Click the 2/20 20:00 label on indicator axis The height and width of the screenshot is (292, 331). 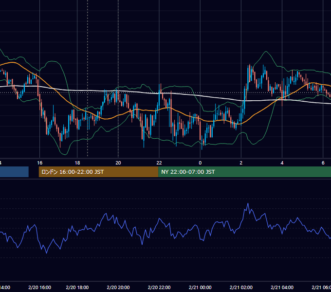pyautogui.click(x=118, y=287)
